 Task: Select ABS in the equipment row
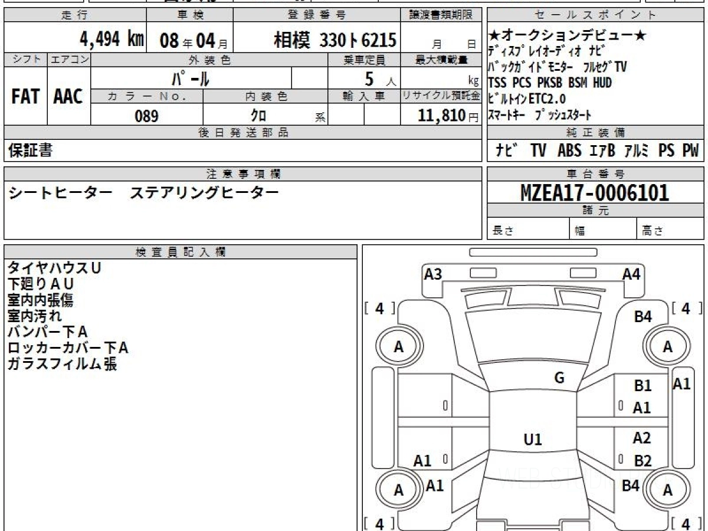pos(569,151)
